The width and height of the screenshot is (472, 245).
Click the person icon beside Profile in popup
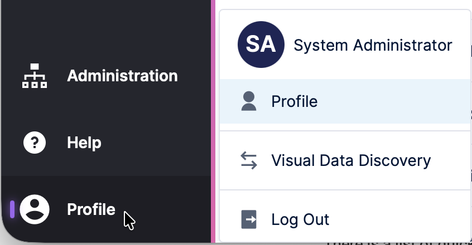click(249, 101)
